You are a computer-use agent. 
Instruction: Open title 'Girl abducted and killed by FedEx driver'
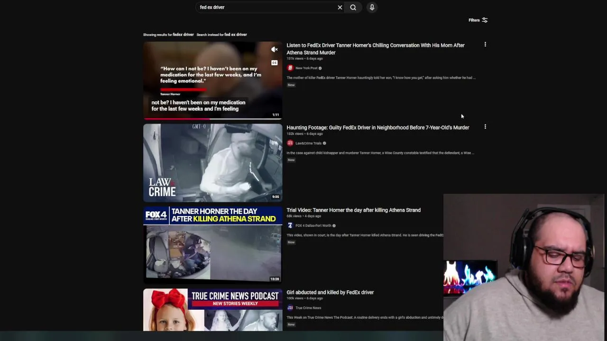click(330, 292)
